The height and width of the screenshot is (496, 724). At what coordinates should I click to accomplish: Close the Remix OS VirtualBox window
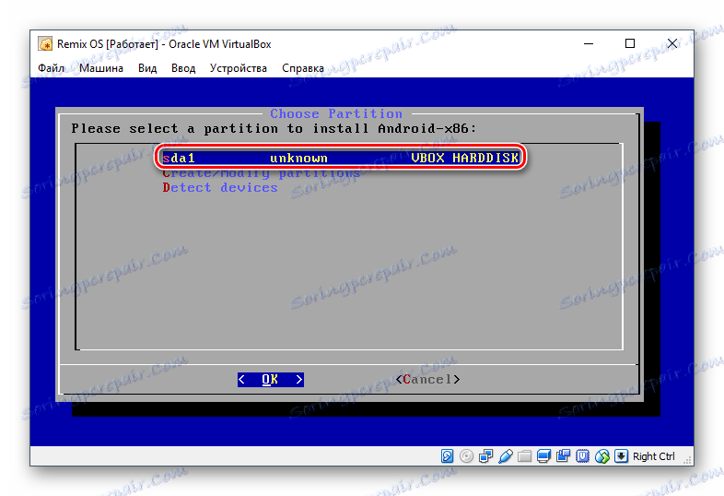tap(672, 43)
